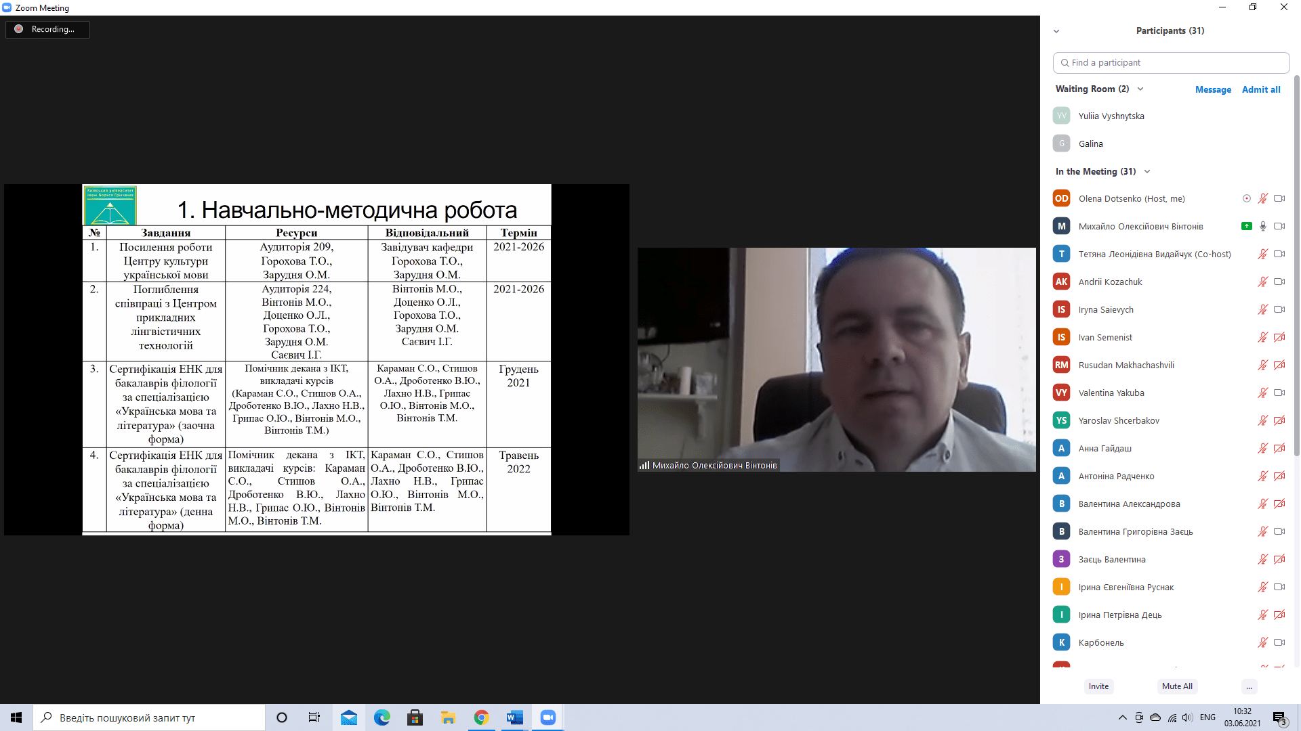This screenshot has height=731, width=1301.
Task: Click the microphone icon for Михайло Олексійович Вінтонів
Action: pos(1263,226)
